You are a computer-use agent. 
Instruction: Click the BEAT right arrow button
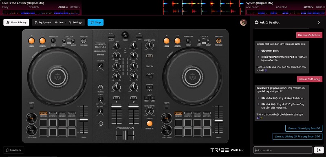coord(152,98)
